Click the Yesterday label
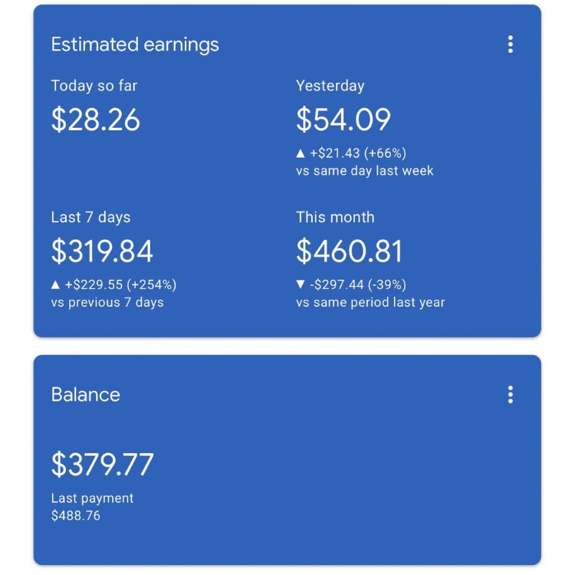The image size is (575, 575). tap(330, 86)
